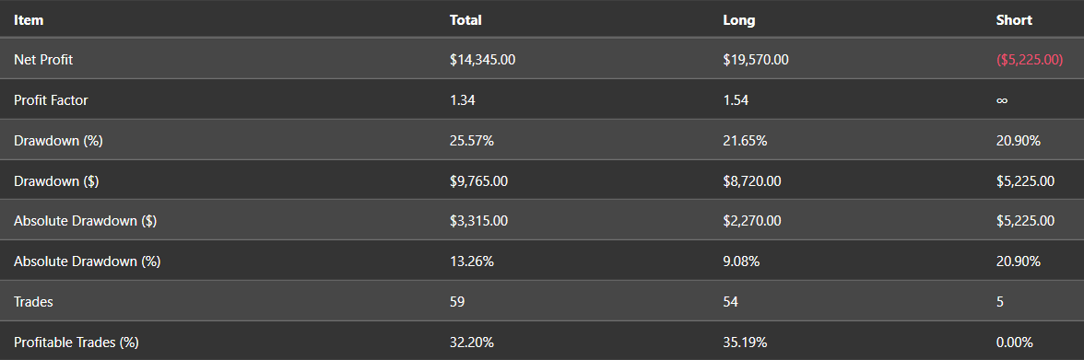Click the infinity symbol under Short
The height and width of the screenshot is (360, 1084).
click(1002, 101)
